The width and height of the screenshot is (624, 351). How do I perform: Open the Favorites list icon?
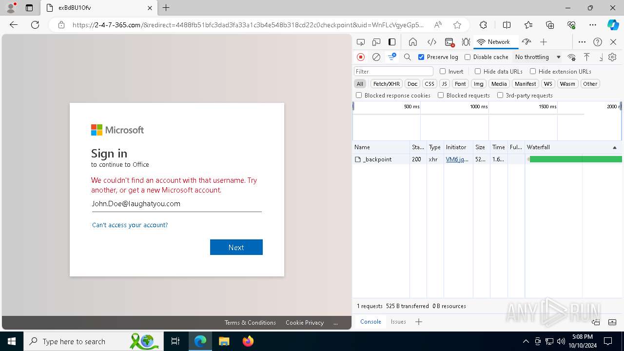pos(528,25)
